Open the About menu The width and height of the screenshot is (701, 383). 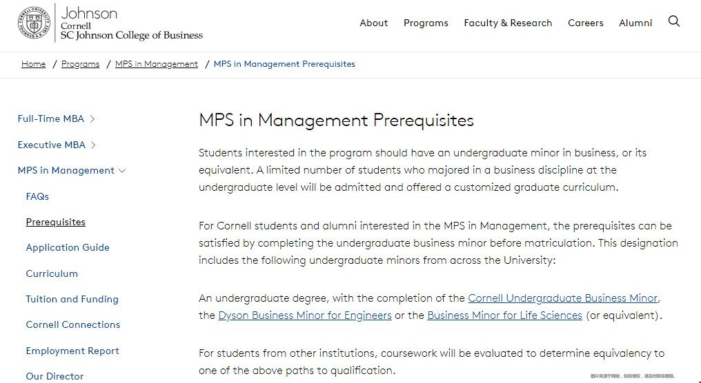point(374,23)
